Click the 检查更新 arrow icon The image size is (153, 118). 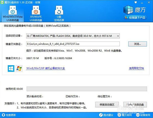pos(3,115)
